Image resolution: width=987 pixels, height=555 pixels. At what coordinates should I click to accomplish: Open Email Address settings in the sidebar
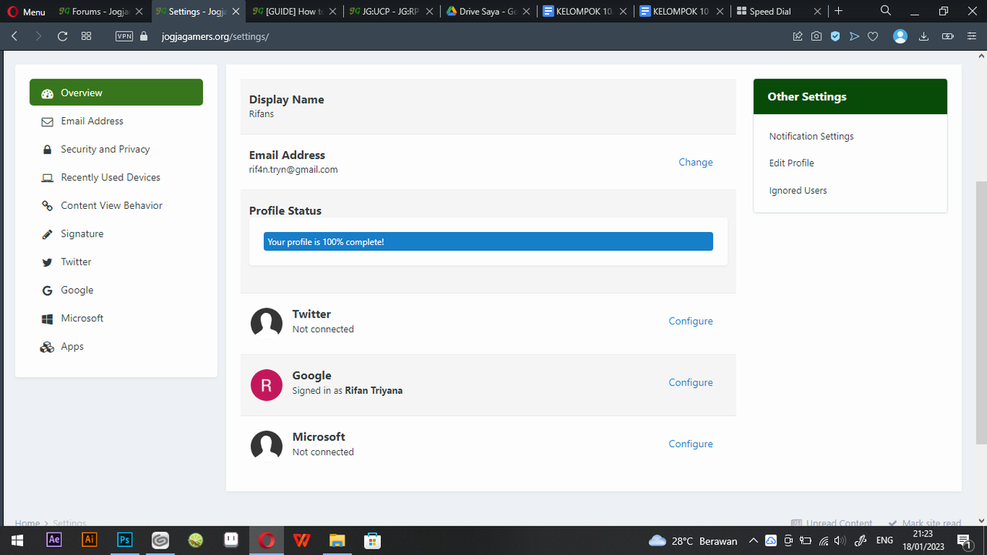click(116, 121)
